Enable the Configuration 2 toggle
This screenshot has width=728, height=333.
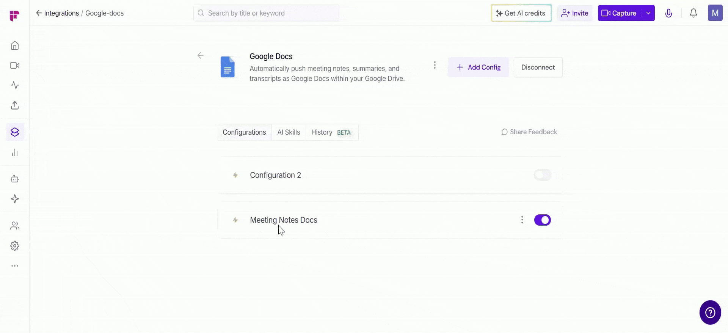(x=542, y=175)
